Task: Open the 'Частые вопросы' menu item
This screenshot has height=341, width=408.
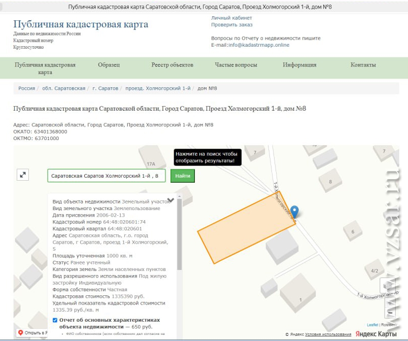Action: coord(235,65)
